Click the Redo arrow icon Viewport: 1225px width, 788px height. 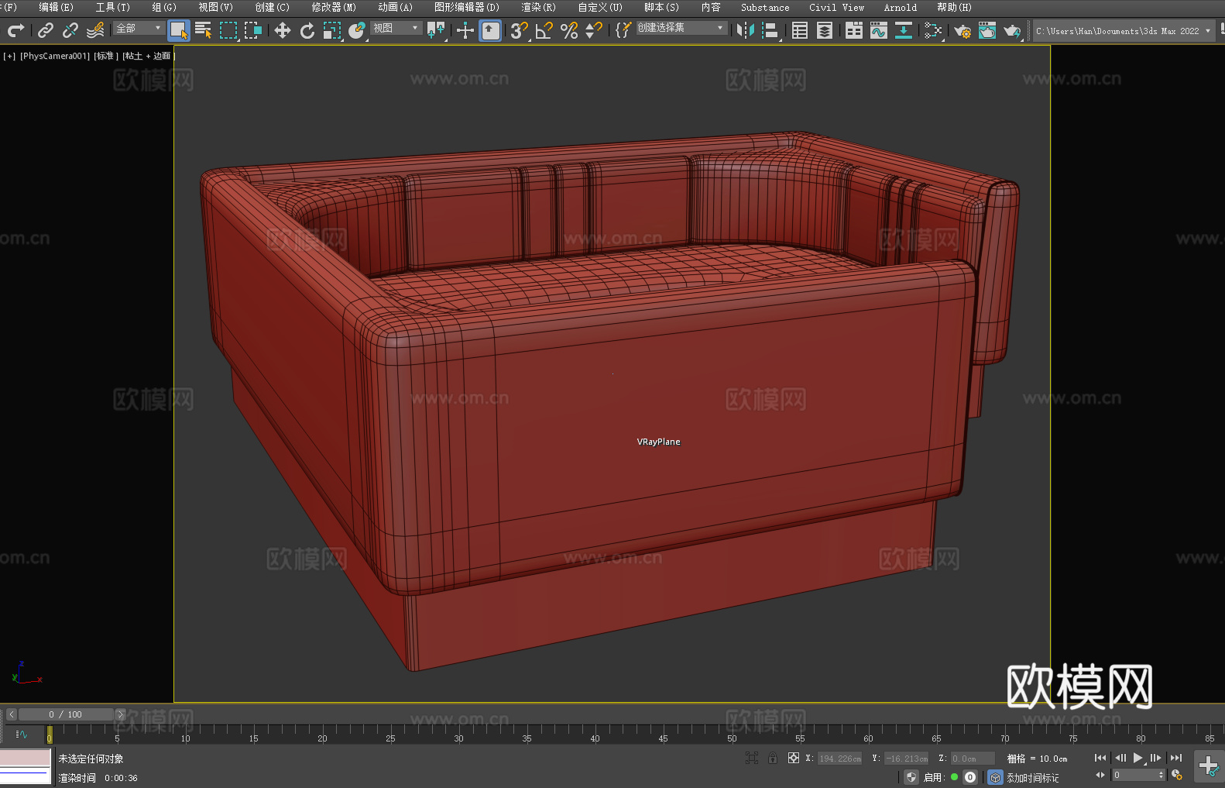coord(15,30)
